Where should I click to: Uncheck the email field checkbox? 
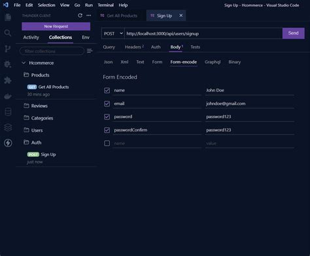pyautogui.click(x=107, y=104)
